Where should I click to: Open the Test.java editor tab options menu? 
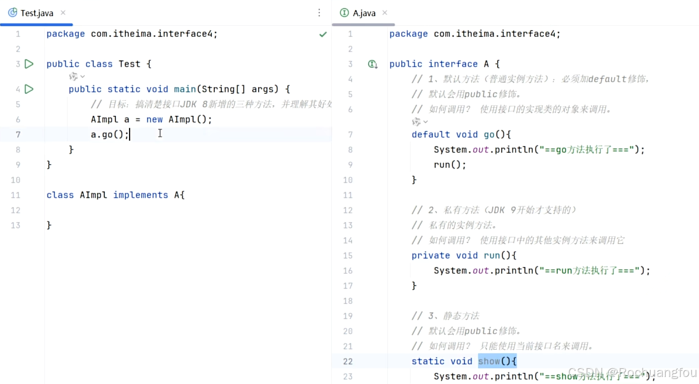319,13
